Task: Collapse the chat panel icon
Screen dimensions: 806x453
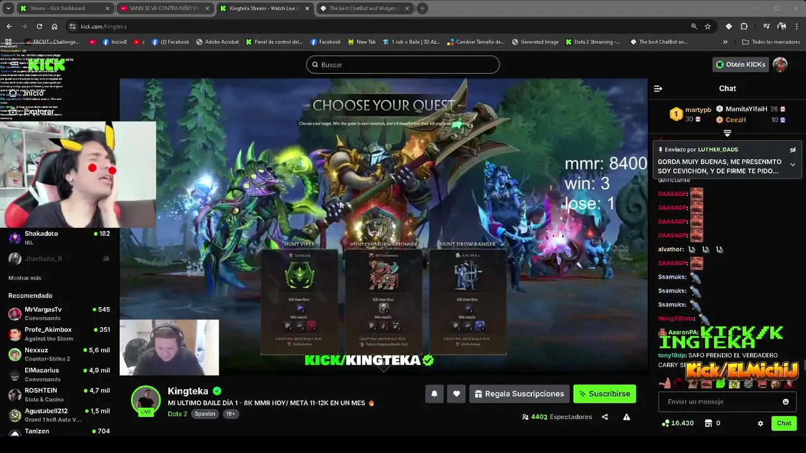Action: [x=658, y=89]
